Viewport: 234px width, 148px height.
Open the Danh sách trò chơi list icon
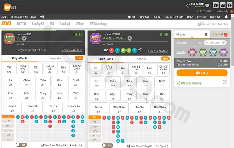click(200, 24)
